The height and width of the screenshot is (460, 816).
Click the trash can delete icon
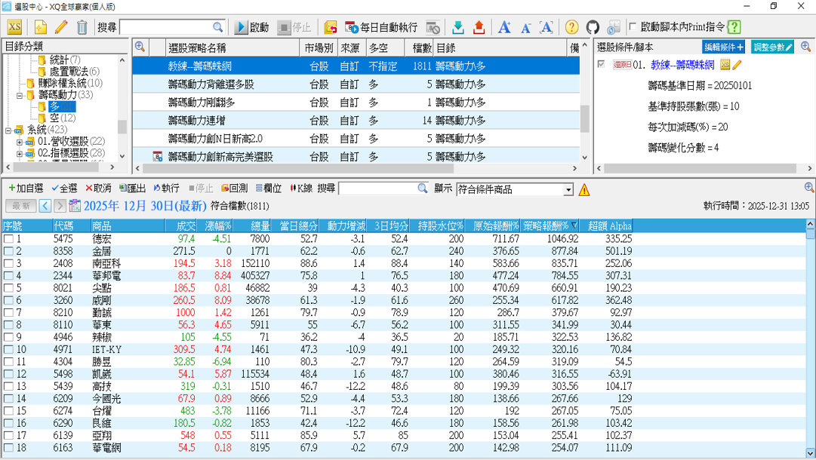[x=81, y=27]
